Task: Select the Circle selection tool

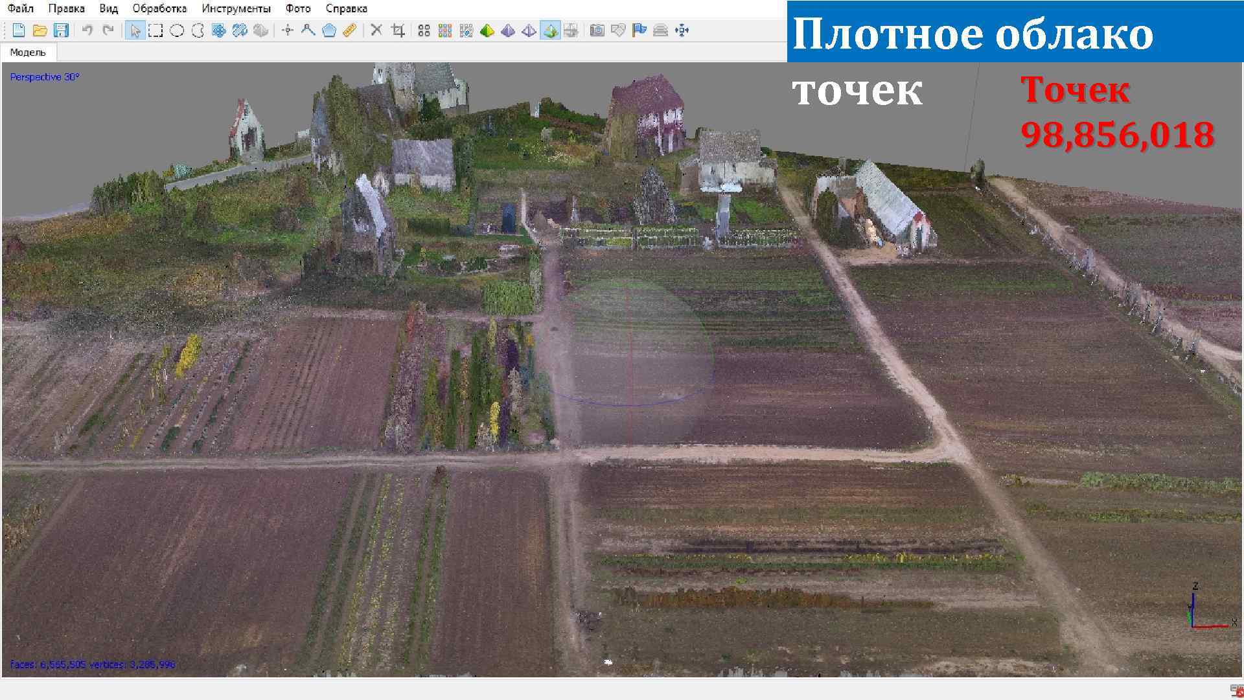Action: 176,30
